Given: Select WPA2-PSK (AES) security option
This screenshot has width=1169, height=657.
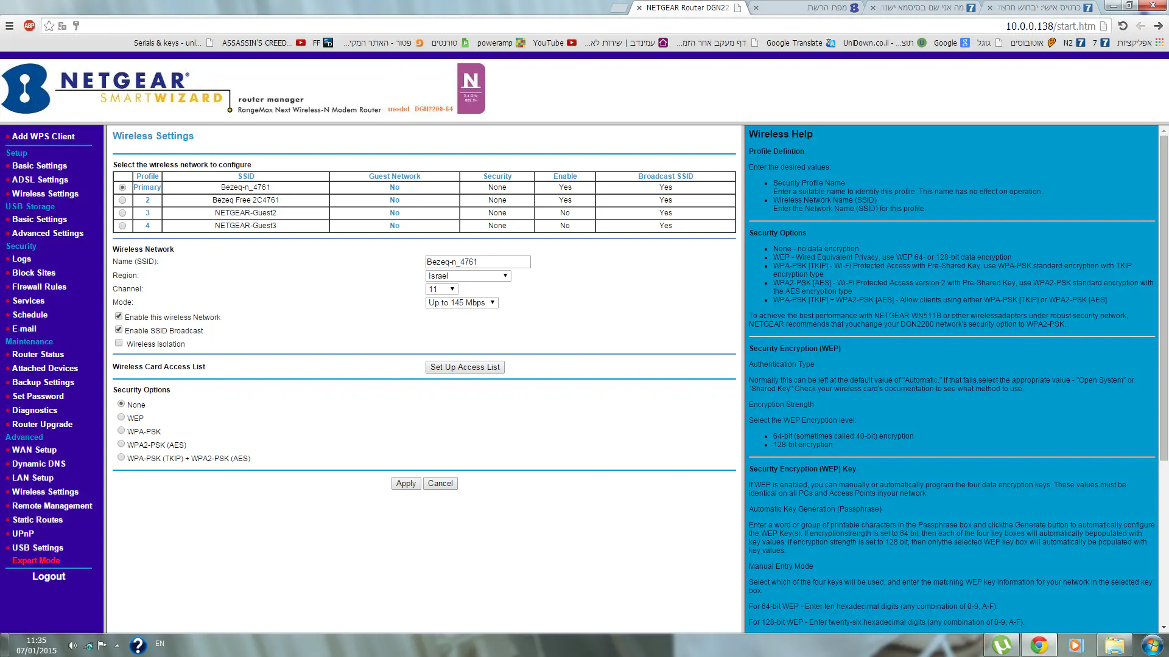Looking at the screenshot, I should 121,444.
